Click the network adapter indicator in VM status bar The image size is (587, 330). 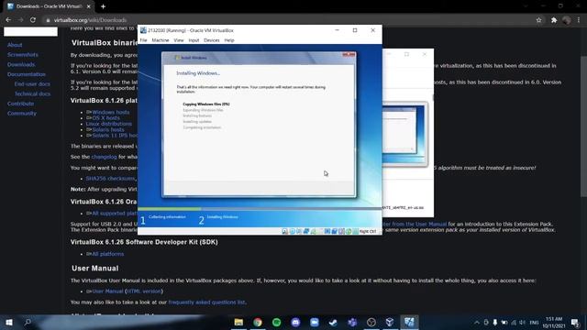tap(306, 231)
